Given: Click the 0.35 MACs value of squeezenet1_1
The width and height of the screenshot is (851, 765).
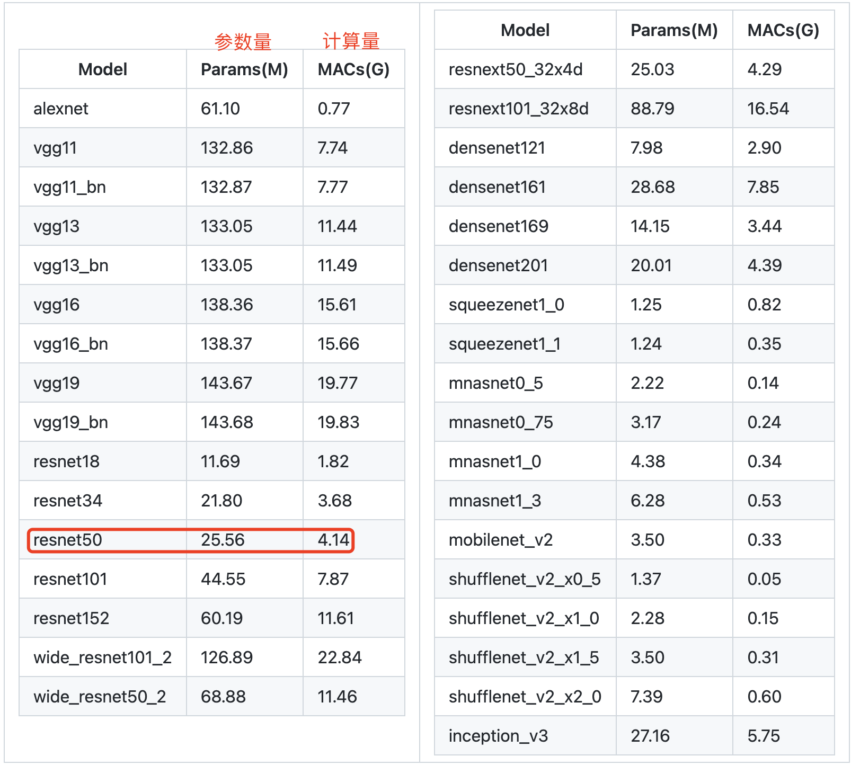Looking at the screenshot, I should (764, 344).
